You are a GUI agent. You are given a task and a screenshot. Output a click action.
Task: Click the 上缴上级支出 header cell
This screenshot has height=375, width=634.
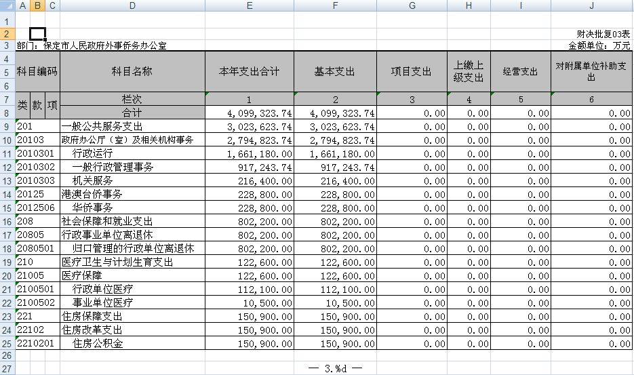(x=469, y=72)
